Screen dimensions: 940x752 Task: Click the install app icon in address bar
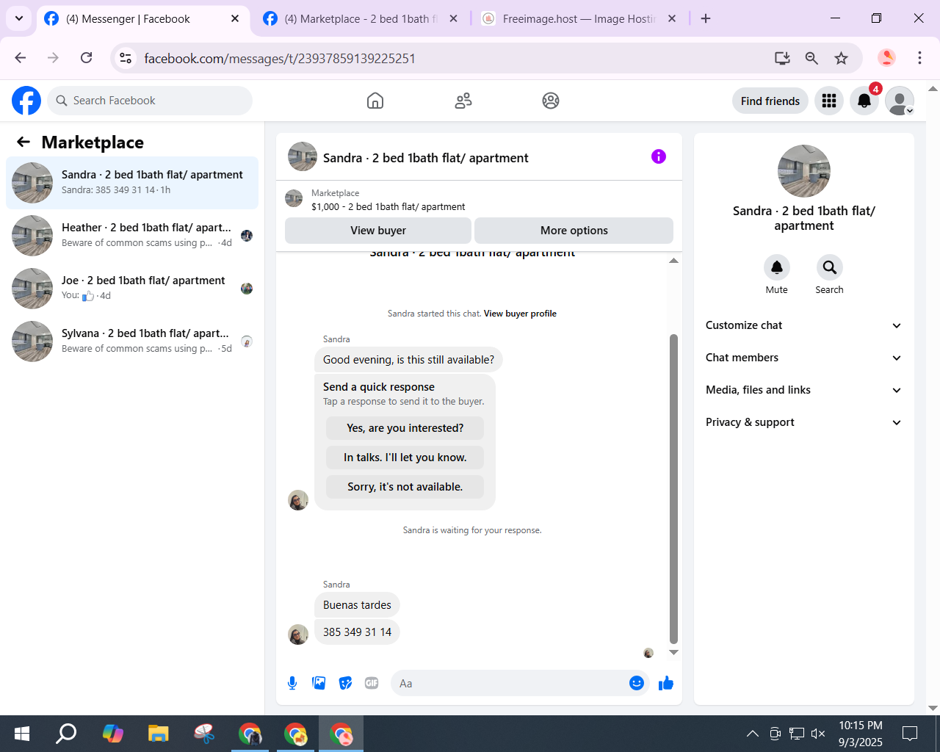(x=782, y=58)
